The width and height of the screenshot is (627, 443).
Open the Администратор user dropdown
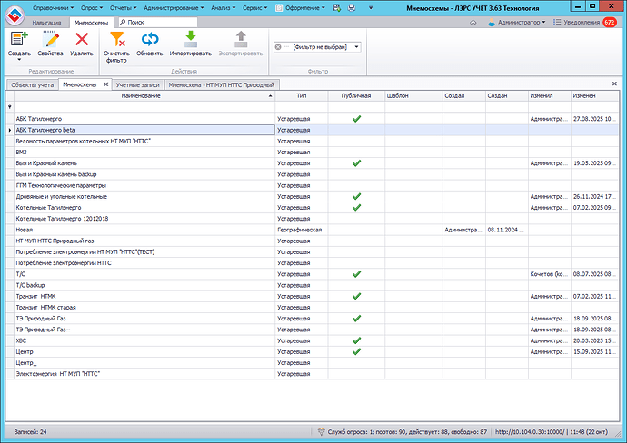(x=521, y=22)
